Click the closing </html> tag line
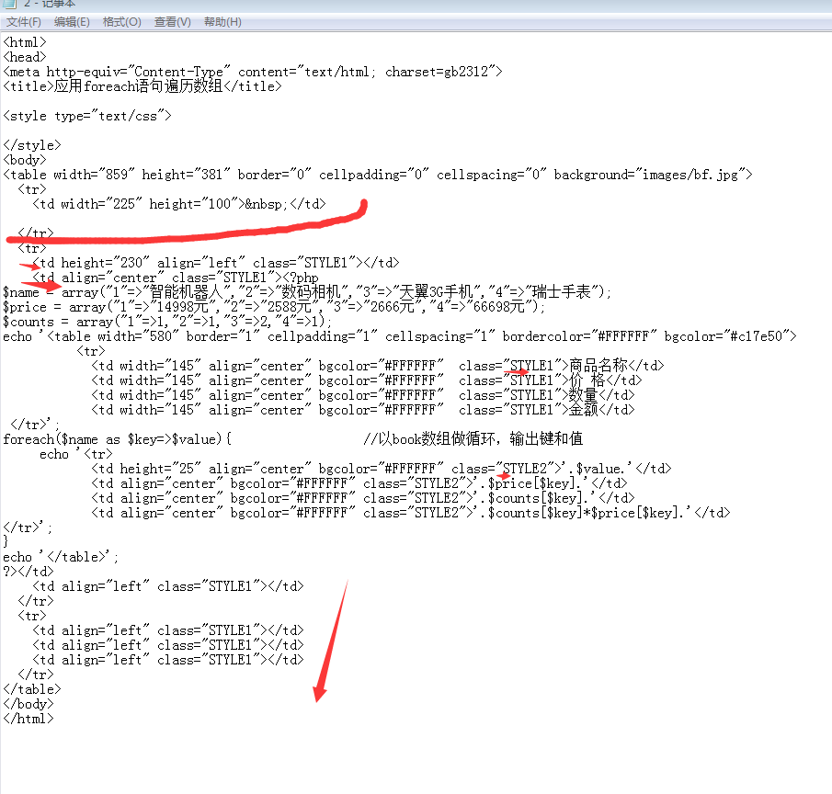The image size is (832, 794). tap(28, 719)
